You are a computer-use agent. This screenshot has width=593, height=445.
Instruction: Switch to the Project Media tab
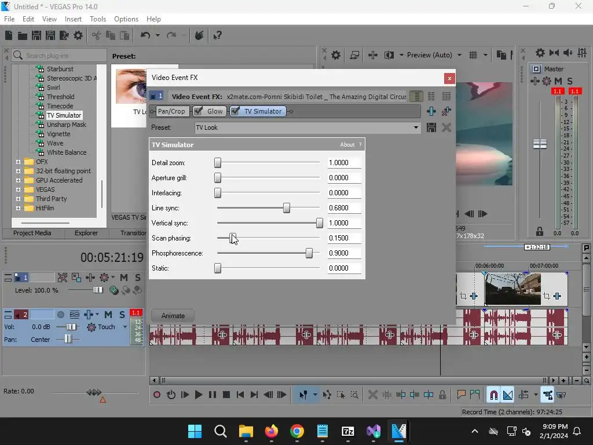(x=32, y=233)
